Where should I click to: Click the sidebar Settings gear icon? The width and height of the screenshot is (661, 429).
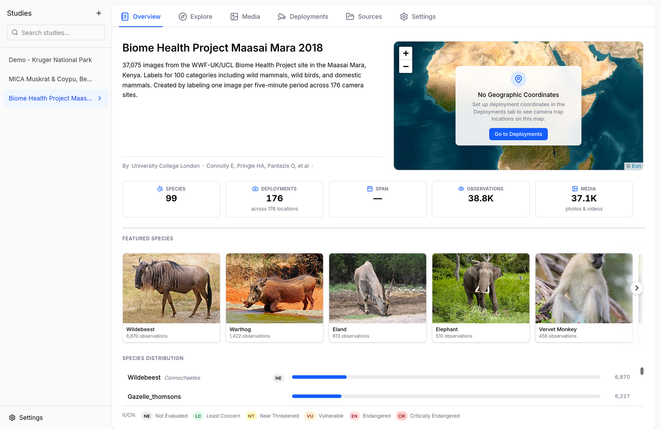(x=12, y=417)
